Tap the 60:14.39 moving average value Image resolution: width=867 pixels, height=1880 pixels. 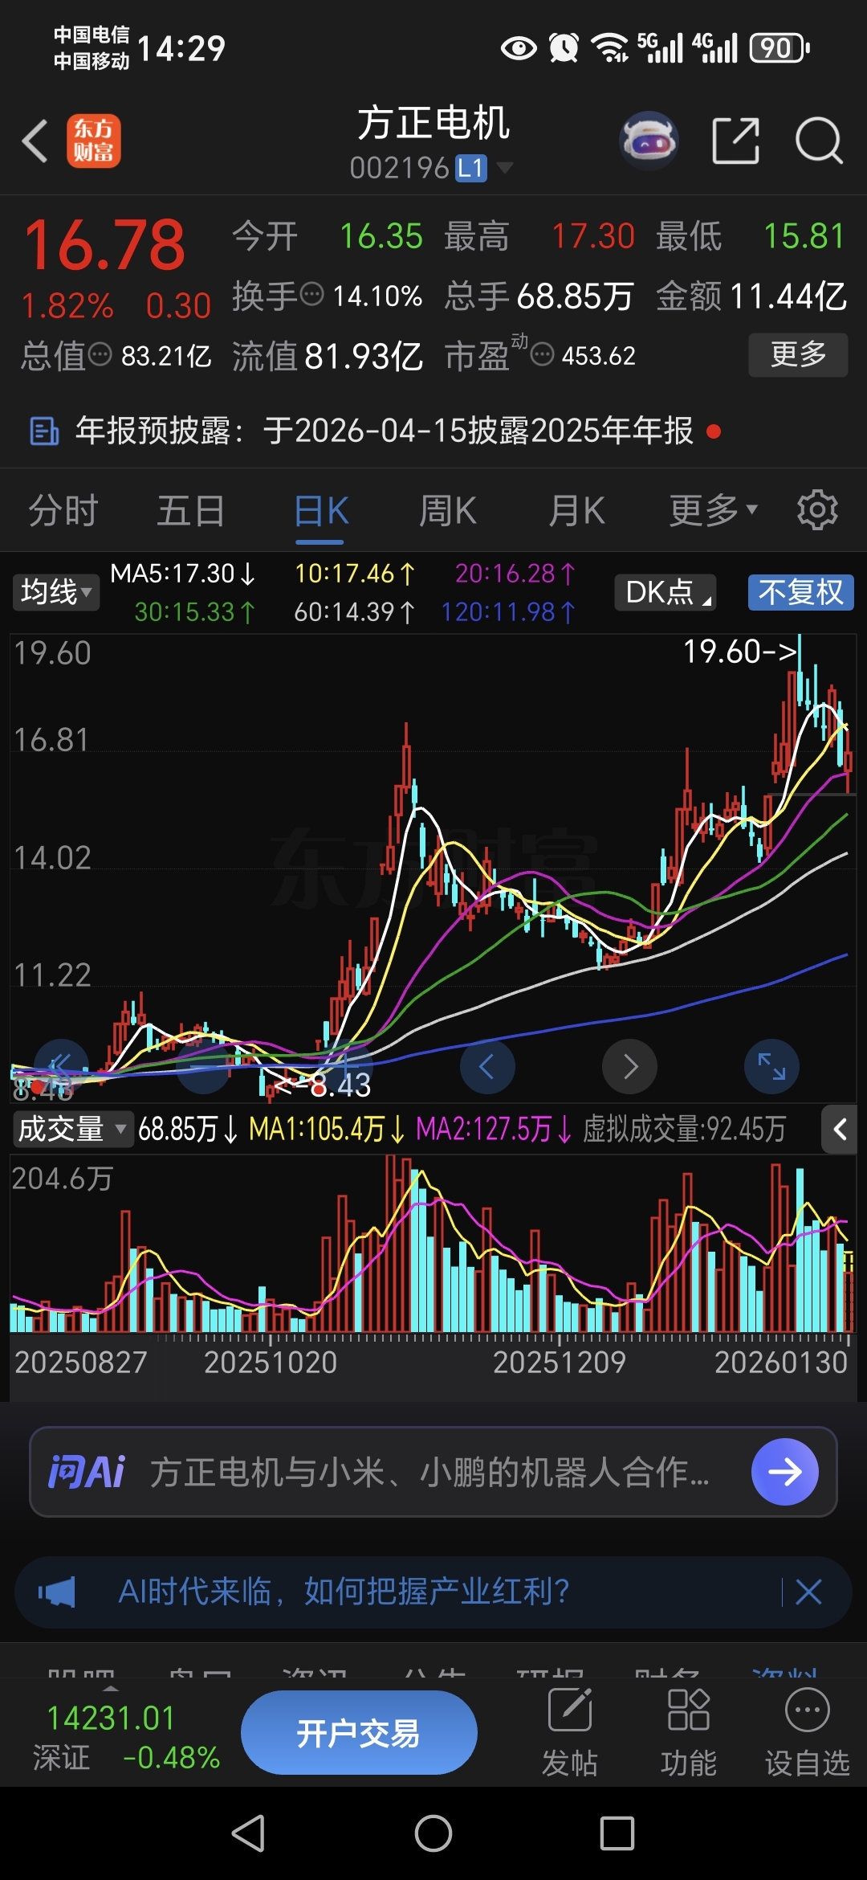354,613
